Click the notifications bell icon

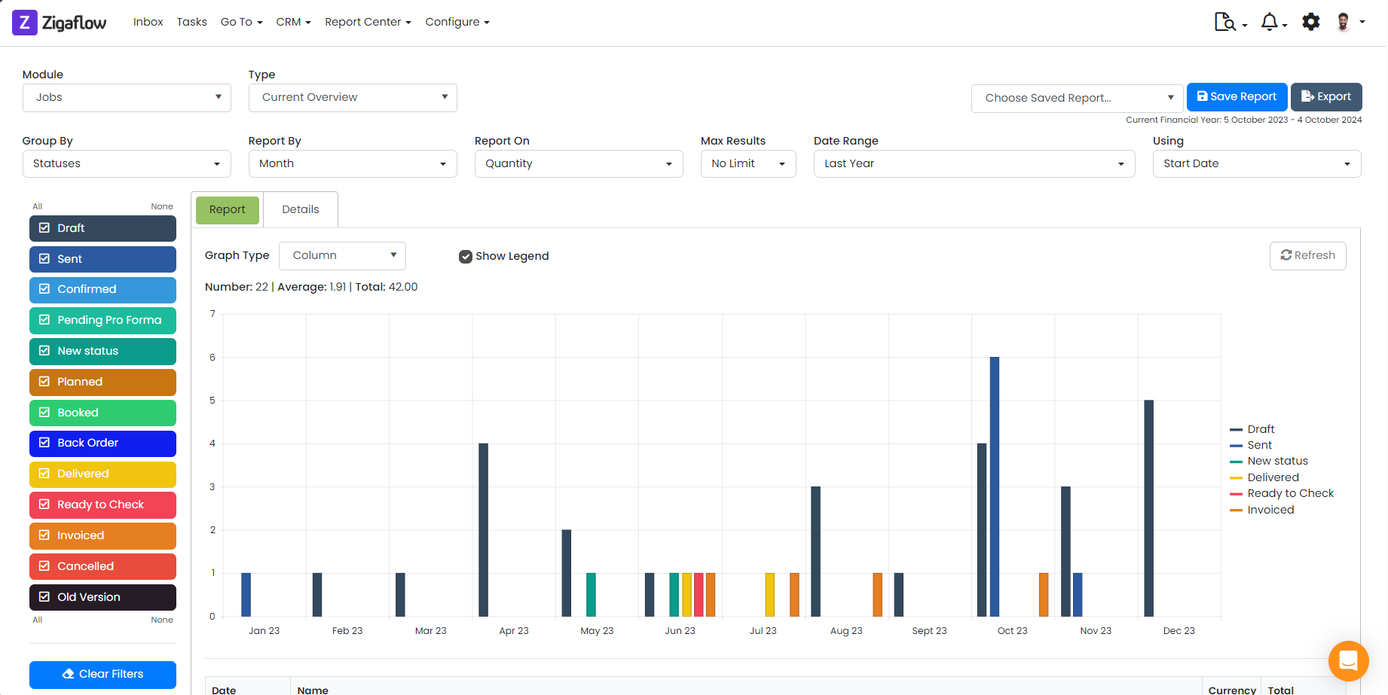[x=1270, y=22]
